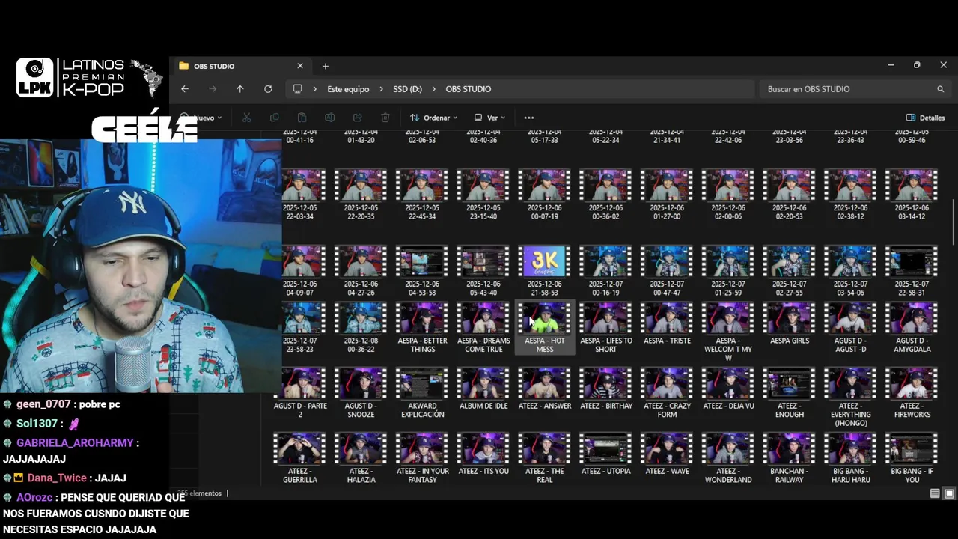The width and height of the screenshot is (958, 539).
Task: Select the OBS STUDIO tab
Action: 239,66
